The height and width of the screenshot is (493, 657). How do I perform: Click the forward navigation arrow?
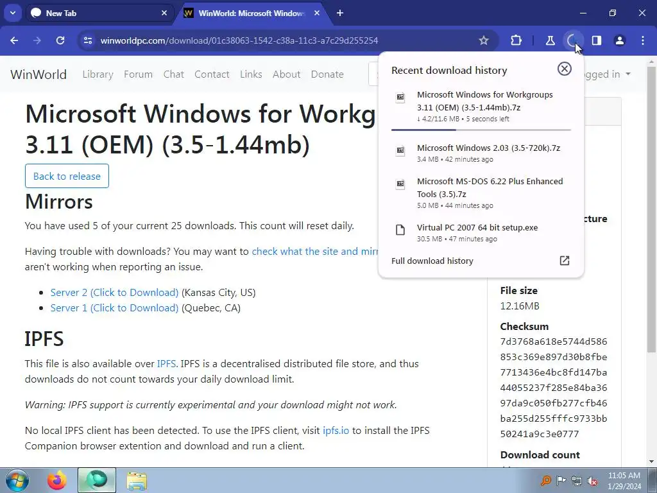tap(37, 40)
